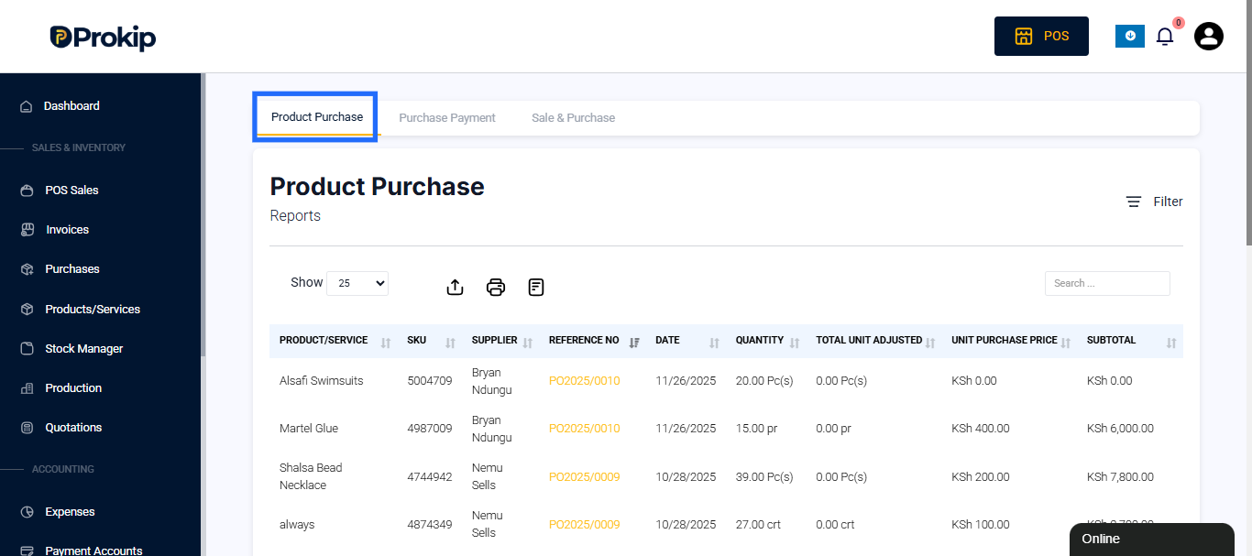Viewport: 1252px width, 556px height.
Task: Sort by Product/Service column arrows
Action: (386, 343)
